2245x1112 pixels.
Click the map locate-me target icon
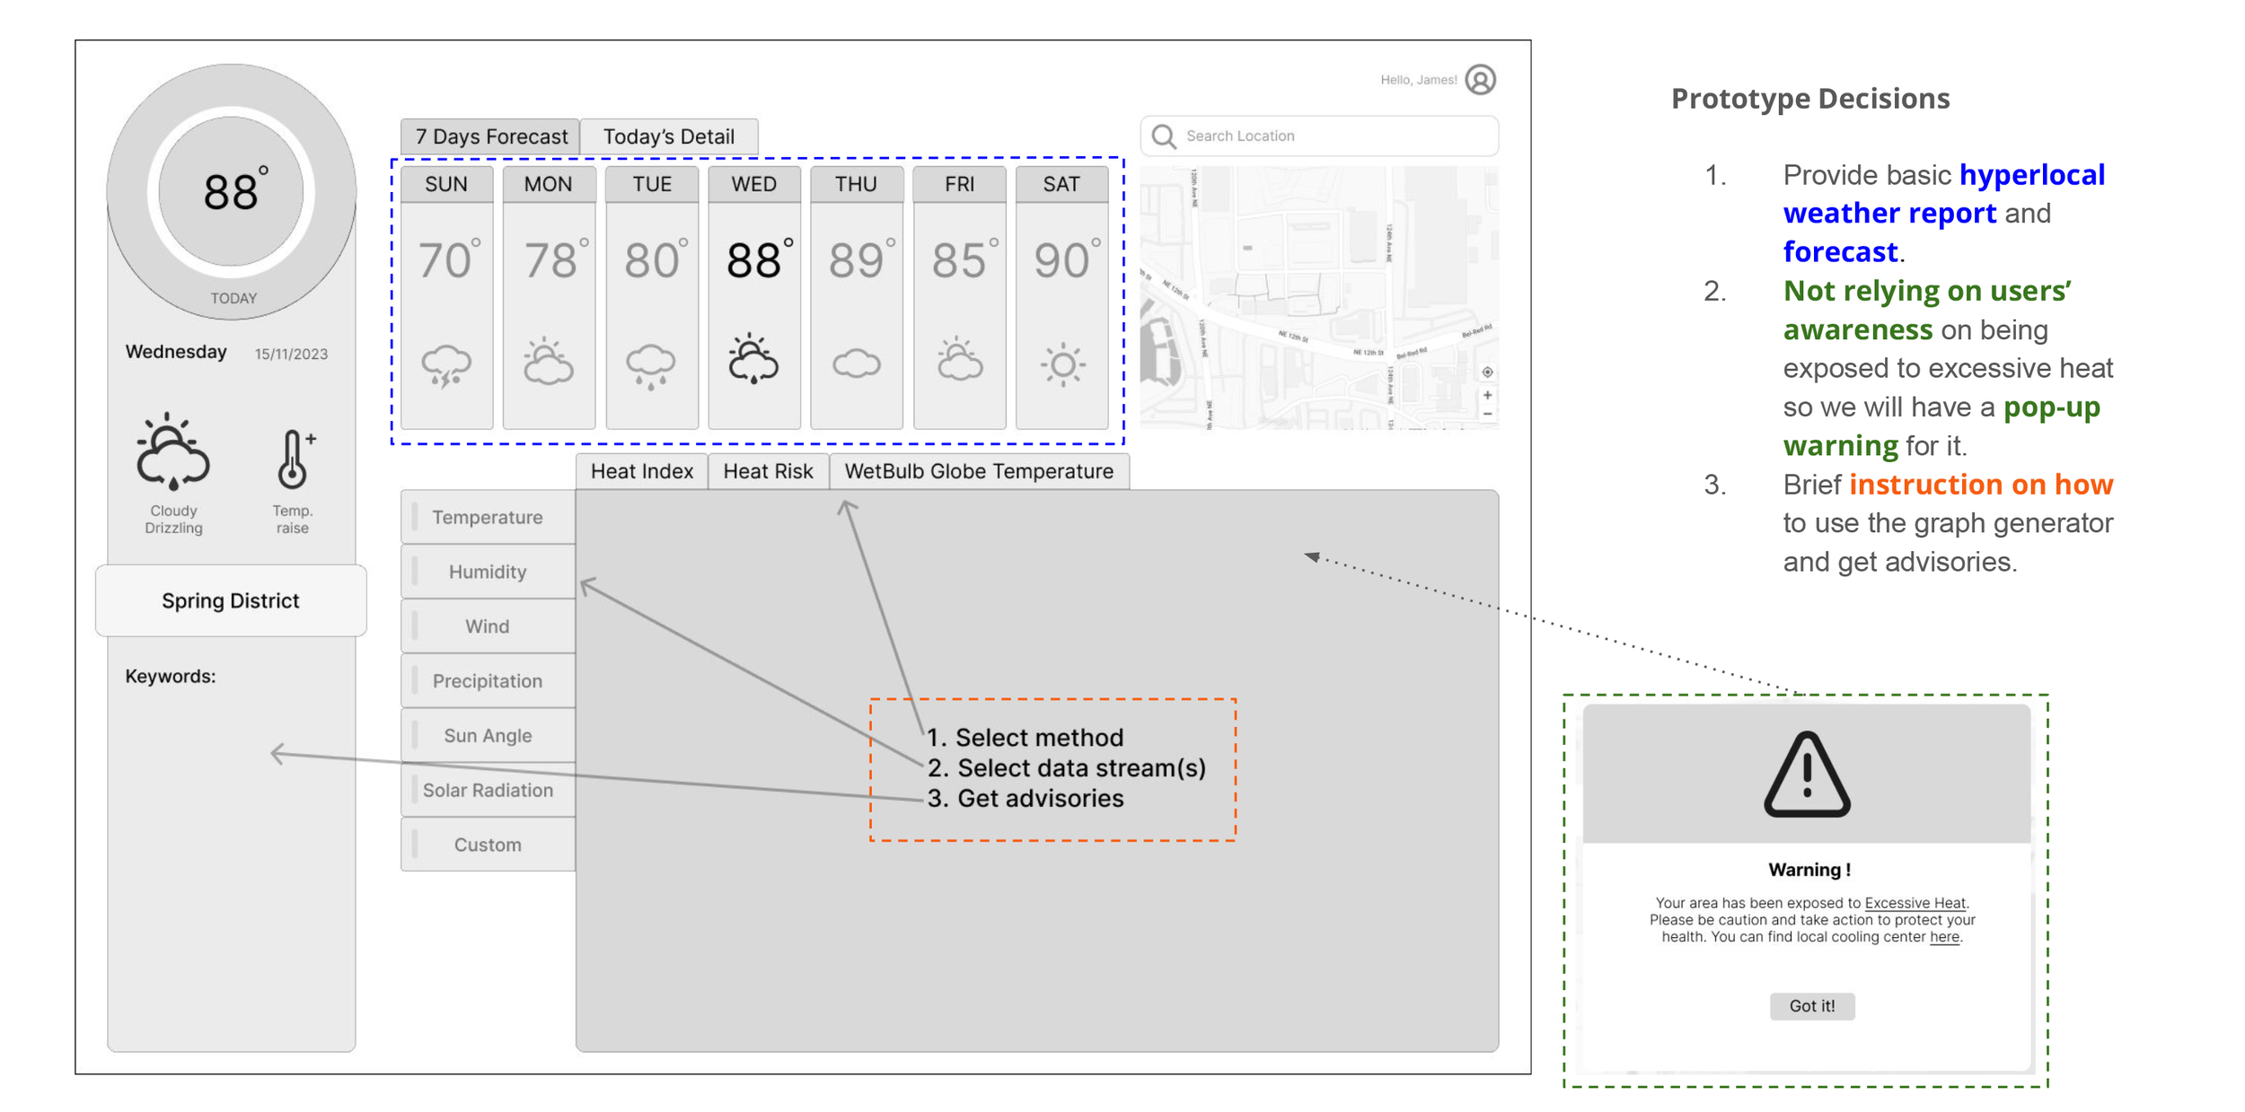1487,372
